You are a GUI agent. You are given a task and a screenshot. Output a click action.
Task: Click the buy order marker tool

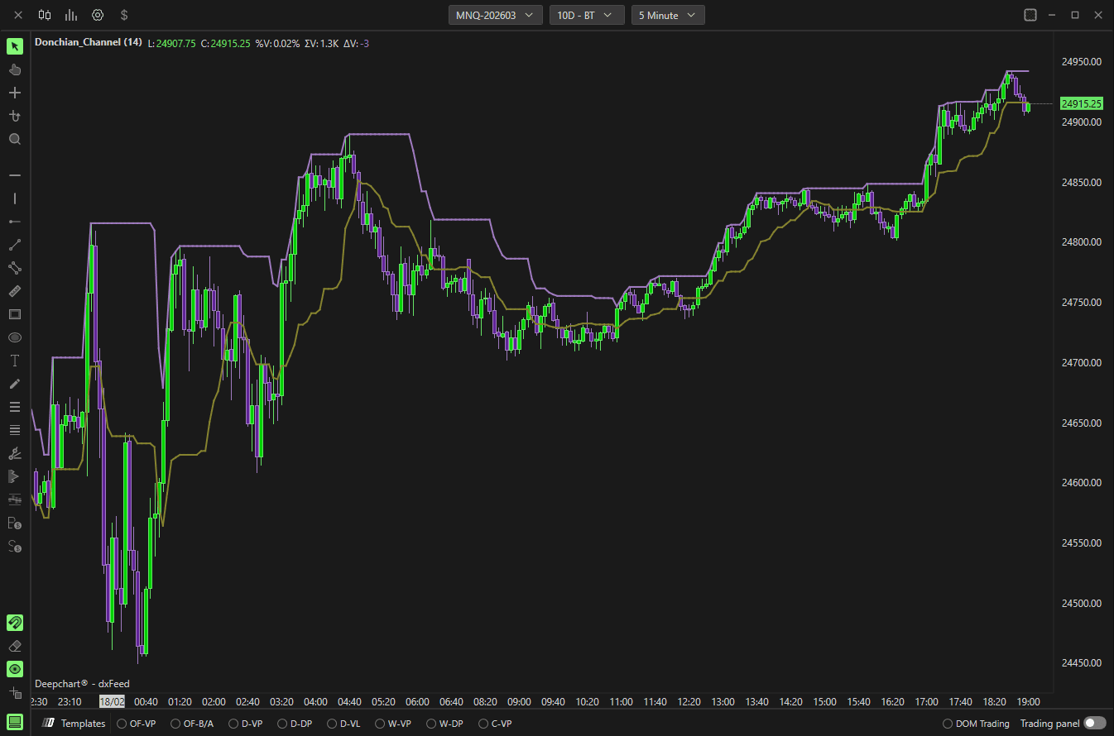point(15,523)
